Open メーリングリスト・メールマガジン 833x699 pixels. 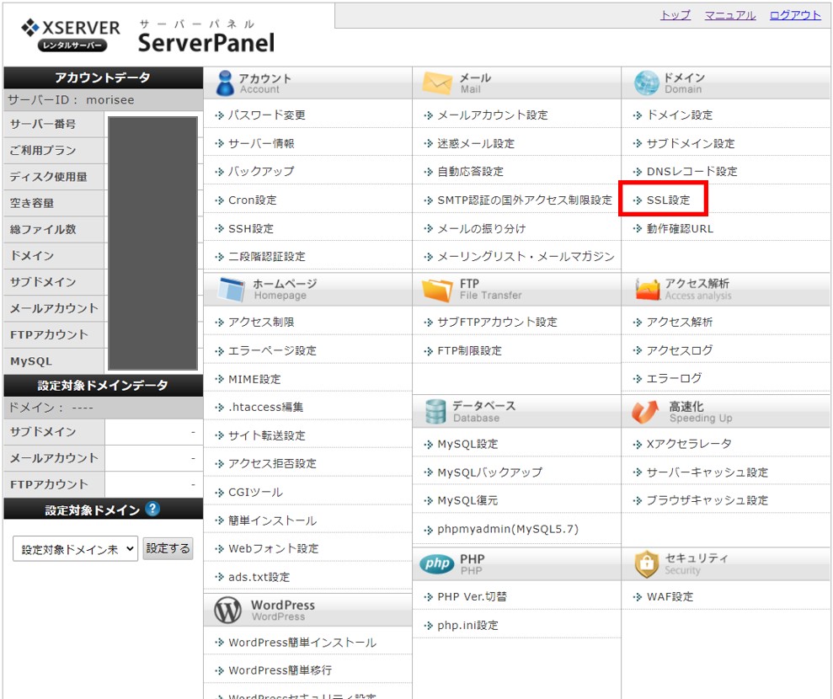coord(526,257)
